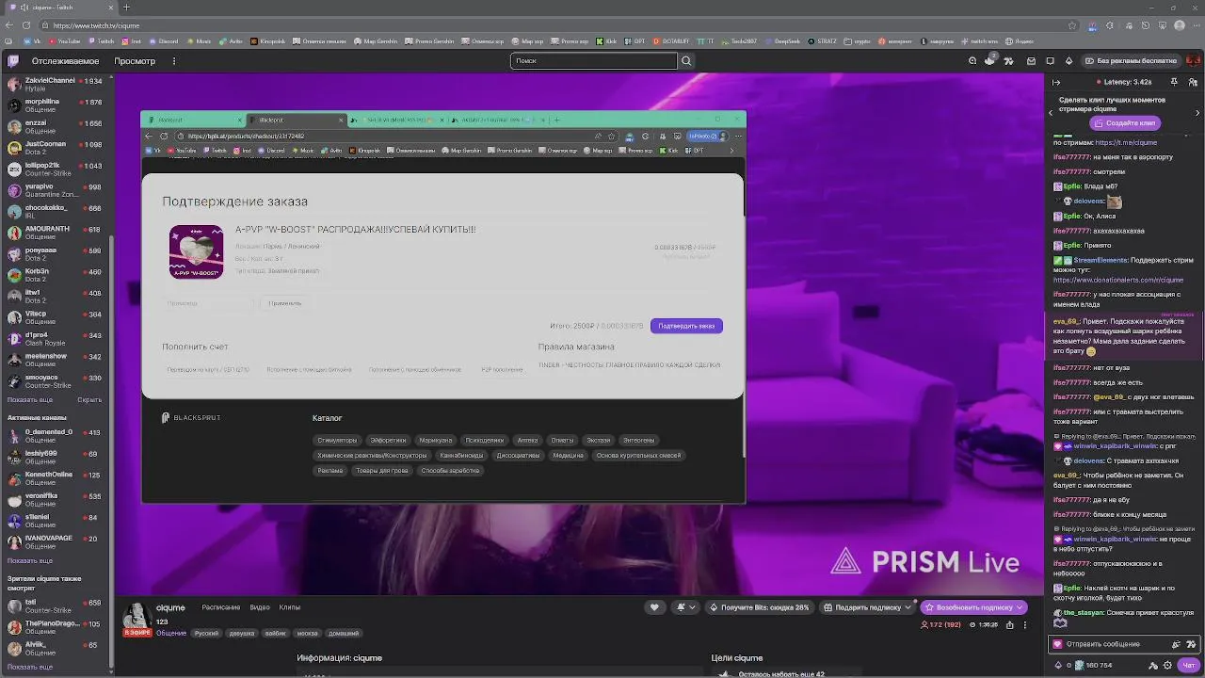Expand the resubscribe dropdown
1205x678 pixels.
point(1020,607)
